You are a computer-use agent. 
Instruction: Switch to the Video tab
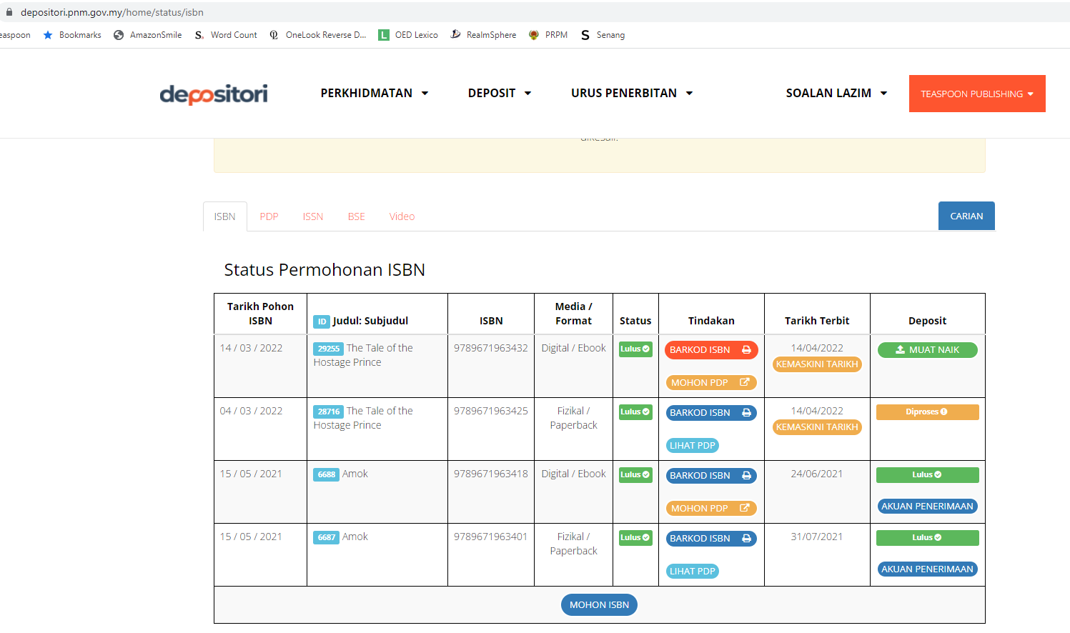pos(402,216)
